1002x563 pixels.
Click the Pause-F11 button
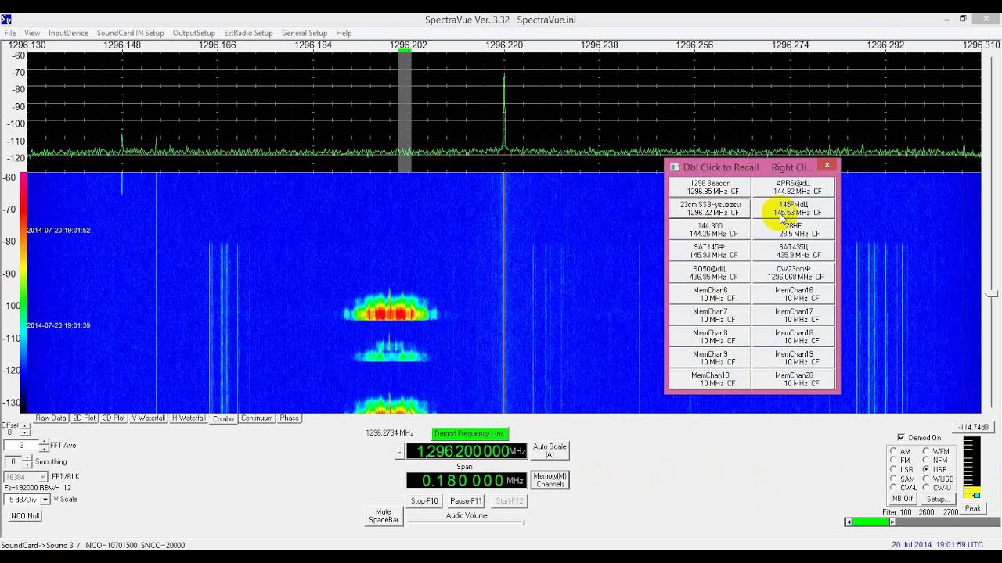click(466, 500)
